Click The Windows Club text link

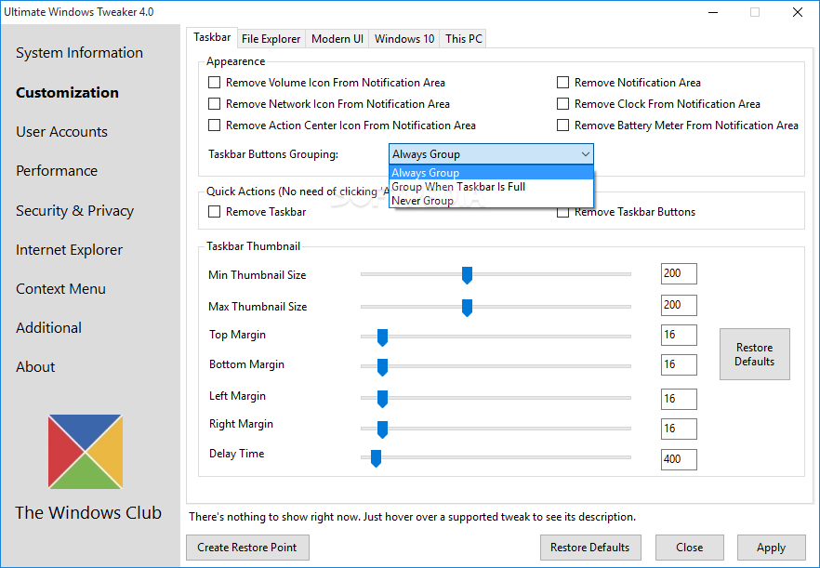(x=87, y=513)
